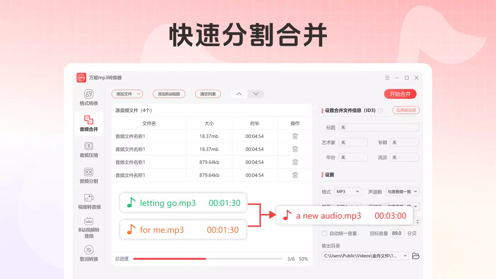496x279 pixels.
Task: Click the 应用到全部 button
Action: pyautogui.click(x=406, y=110)
